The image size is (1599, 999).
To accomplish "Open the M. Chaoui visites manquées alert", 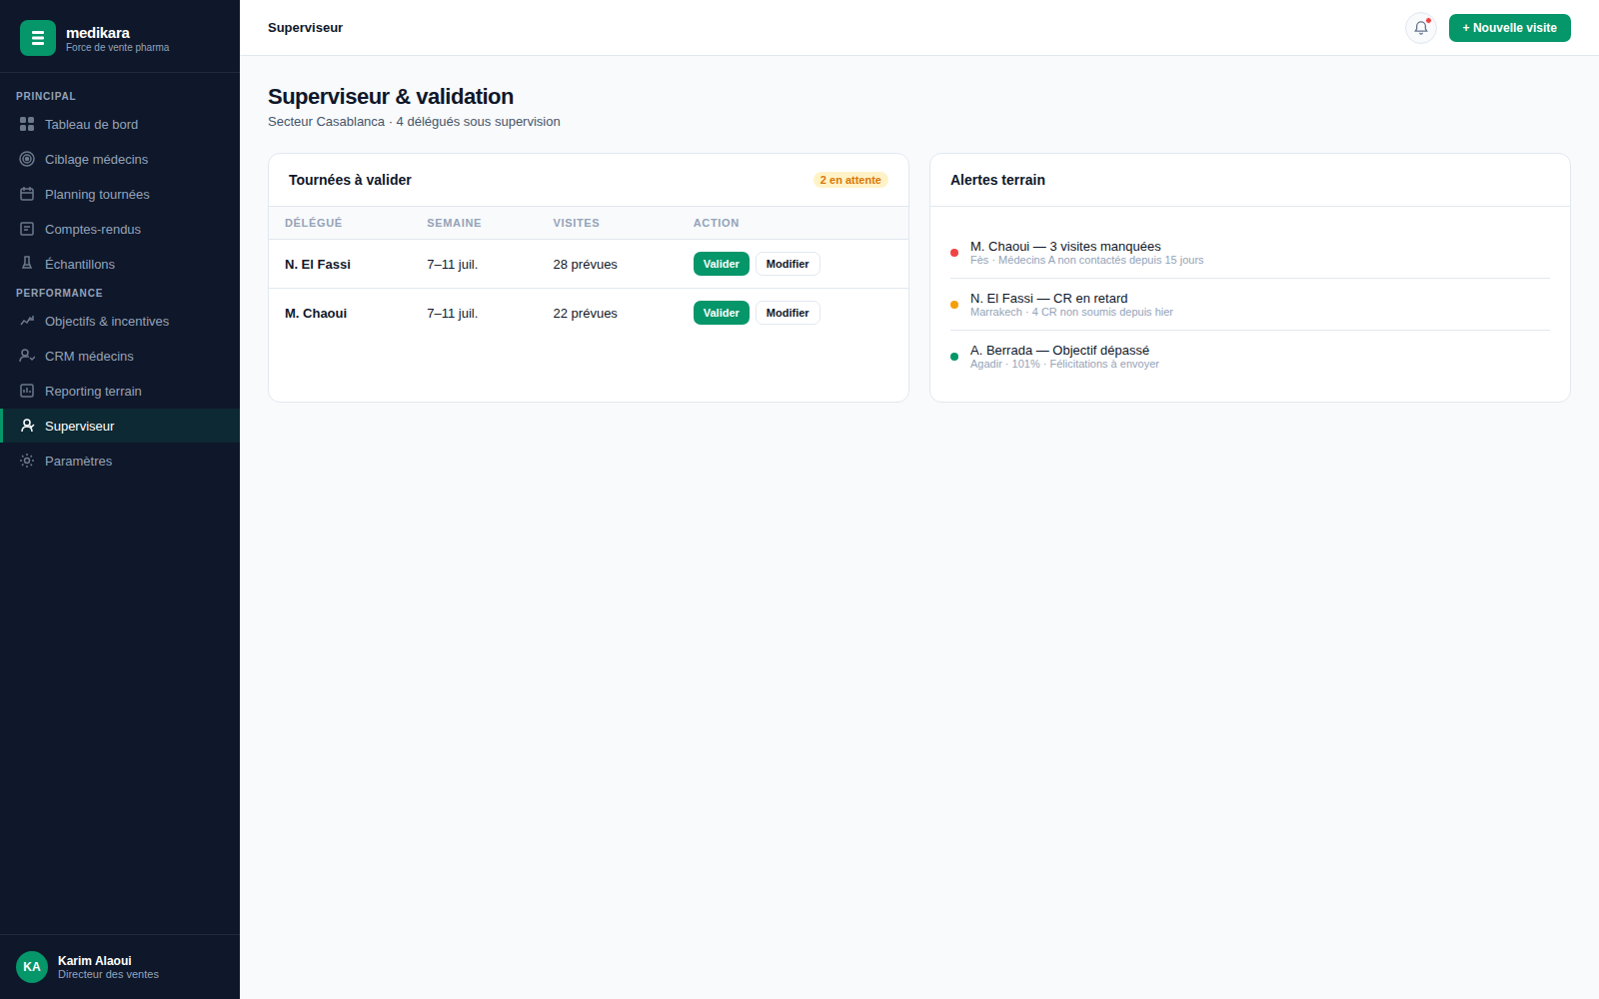I will [1250, 253].
